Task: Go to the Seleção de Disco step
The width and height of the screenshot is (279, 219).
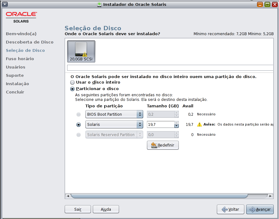Action: click(25, 50)
